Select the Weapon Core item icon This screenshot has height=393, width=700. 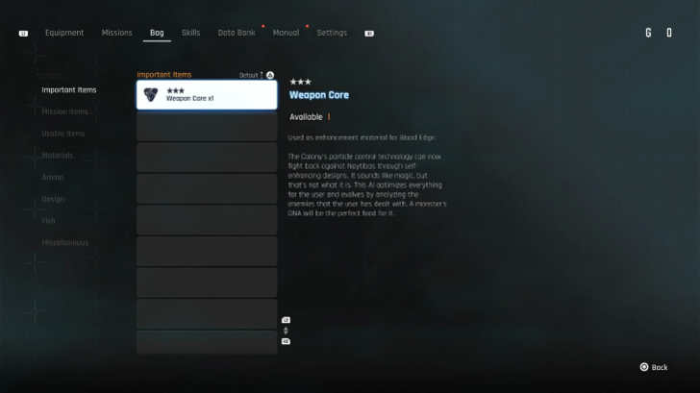tap(151, 94)
